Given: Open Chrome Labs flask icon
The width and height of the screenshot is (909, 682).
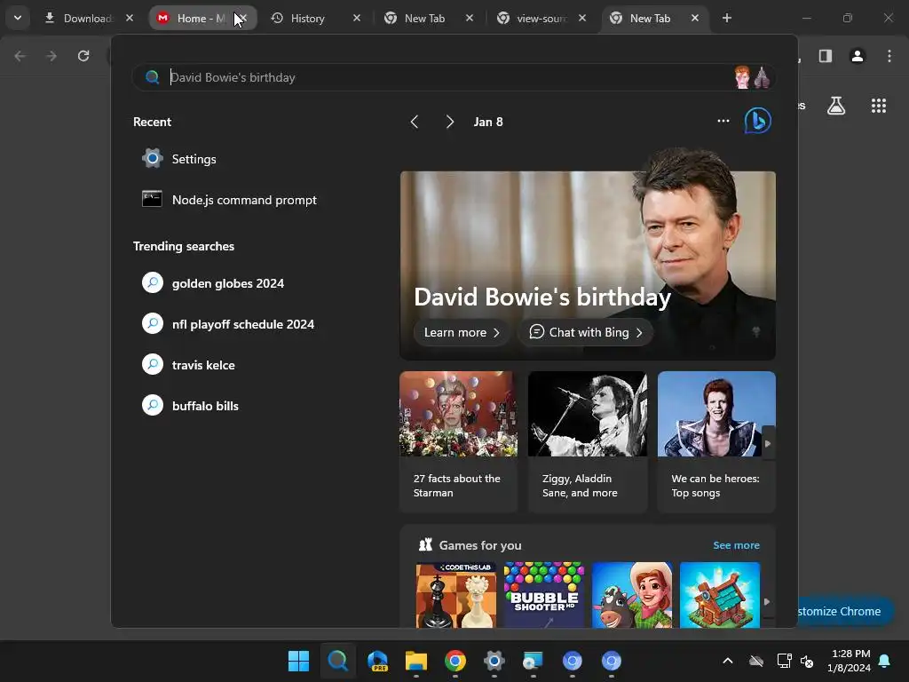Looking at the screenshot, I should point(836,106).
